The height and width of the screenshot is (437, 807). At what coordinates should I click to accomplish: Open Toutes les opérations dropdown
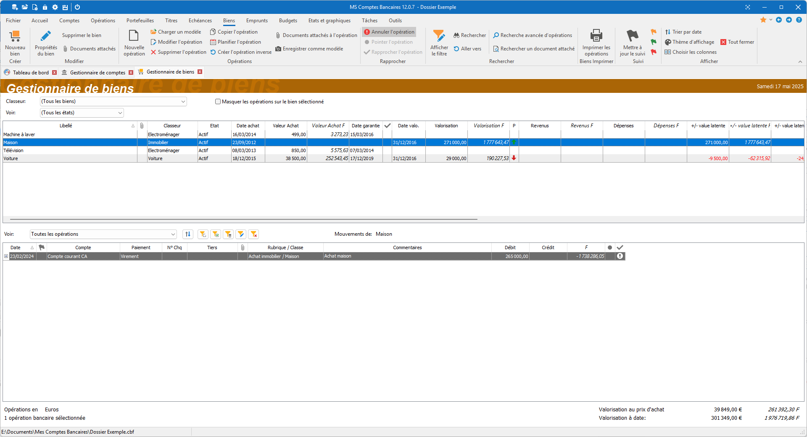173,234
